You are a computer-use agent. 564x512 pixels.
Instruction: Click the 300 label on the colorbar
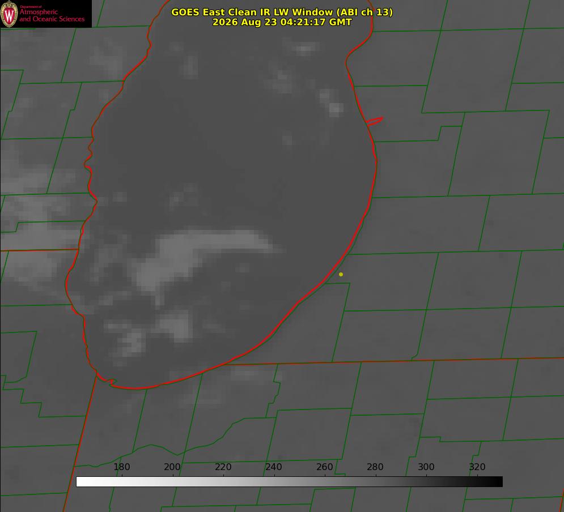click(x=426, y=467)
